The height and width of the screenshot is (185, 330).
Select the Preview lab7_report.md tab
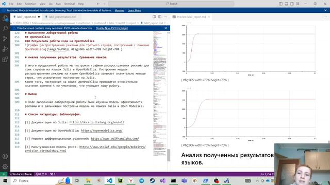[191, 17]
